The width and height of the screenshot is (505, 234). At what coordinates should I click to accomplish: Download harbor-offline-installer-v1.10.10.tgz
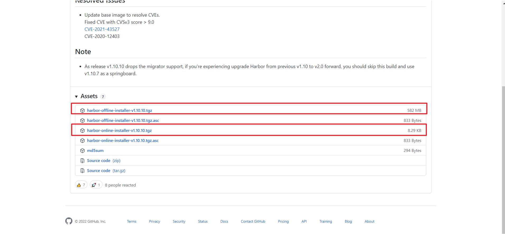(x=119, y=110)
